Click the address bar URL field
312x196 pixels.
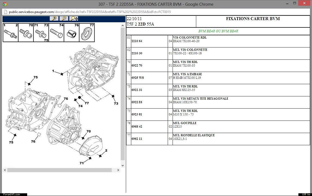(x=90, y=12)
